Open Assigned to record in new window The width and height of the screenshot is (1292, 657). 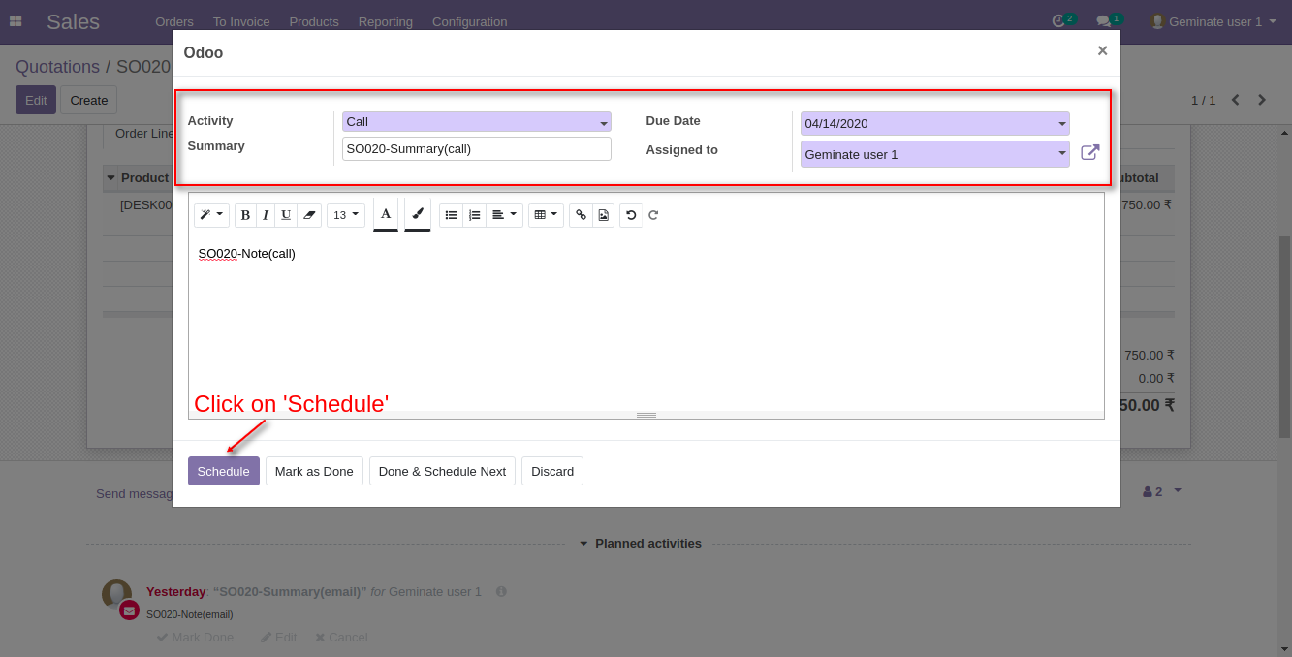coord(1091,152)
